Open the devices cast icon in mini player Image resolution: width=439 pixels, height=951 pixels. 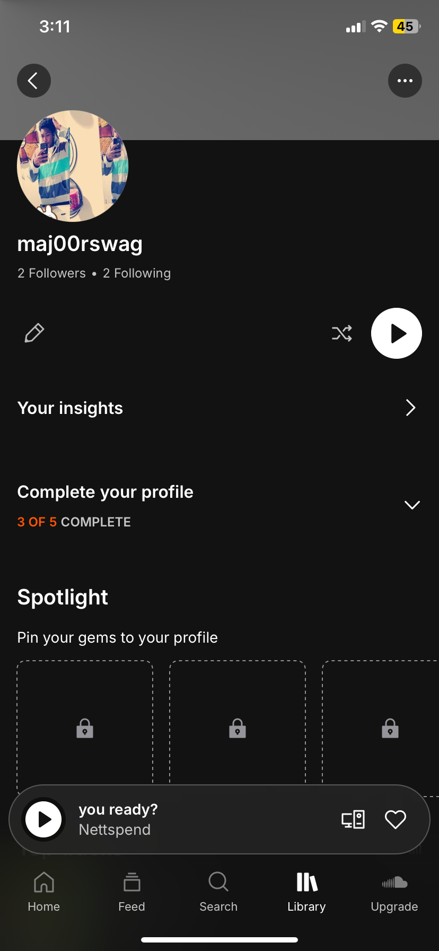(353, 819)
